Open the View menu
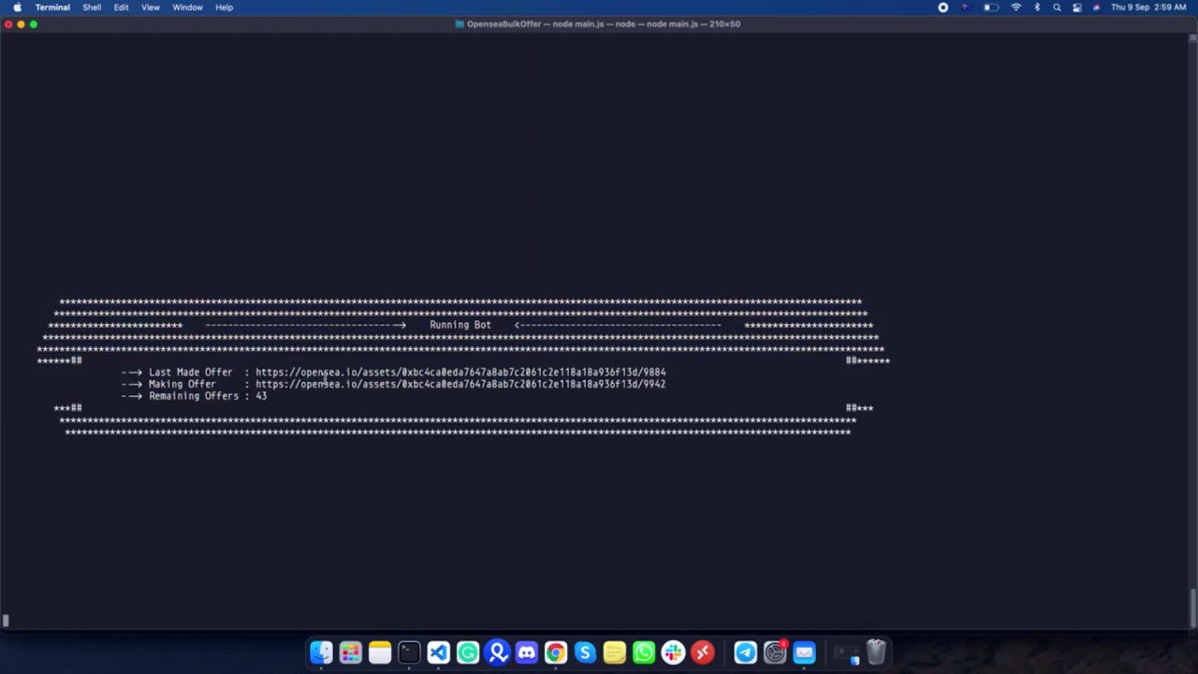This screenshot has height=674, width=1198. (x=151, y=7)
